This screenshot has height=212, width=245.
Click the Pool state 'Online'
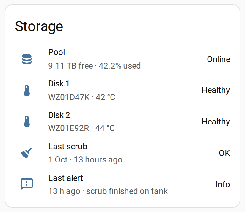[219, 59]
